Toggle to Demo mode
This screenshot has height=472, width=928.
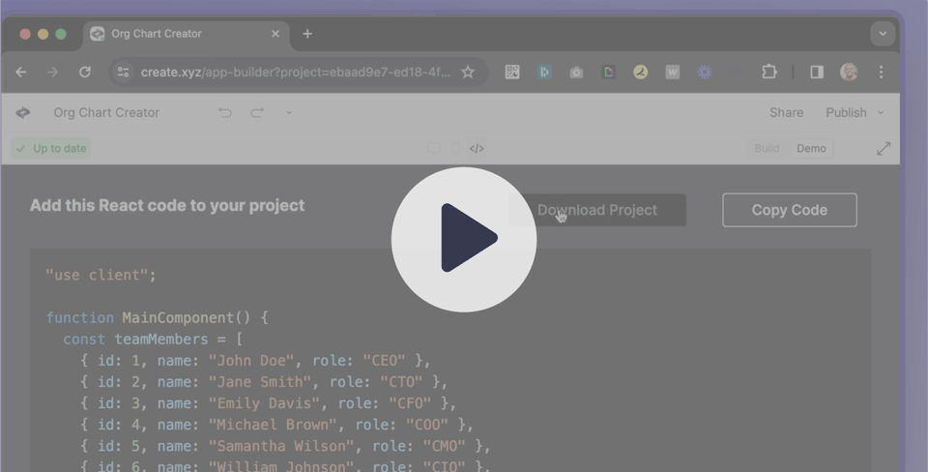click(x=811, y=149)
